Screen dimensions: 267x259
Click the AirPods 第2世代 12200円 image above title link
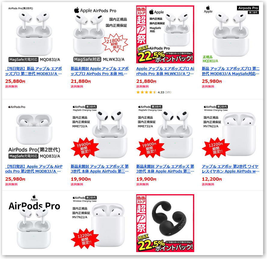coord(231,132)
